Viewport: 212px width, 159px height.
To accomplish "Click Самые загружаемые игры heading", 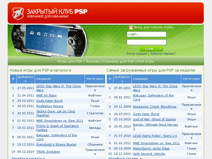I will [x=151, y=70].
